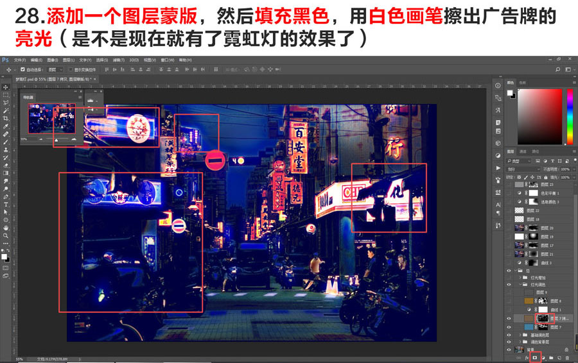Select the Rectangular Marquee tool
This screenshot has height=363, width=578.
click(6, 95)
